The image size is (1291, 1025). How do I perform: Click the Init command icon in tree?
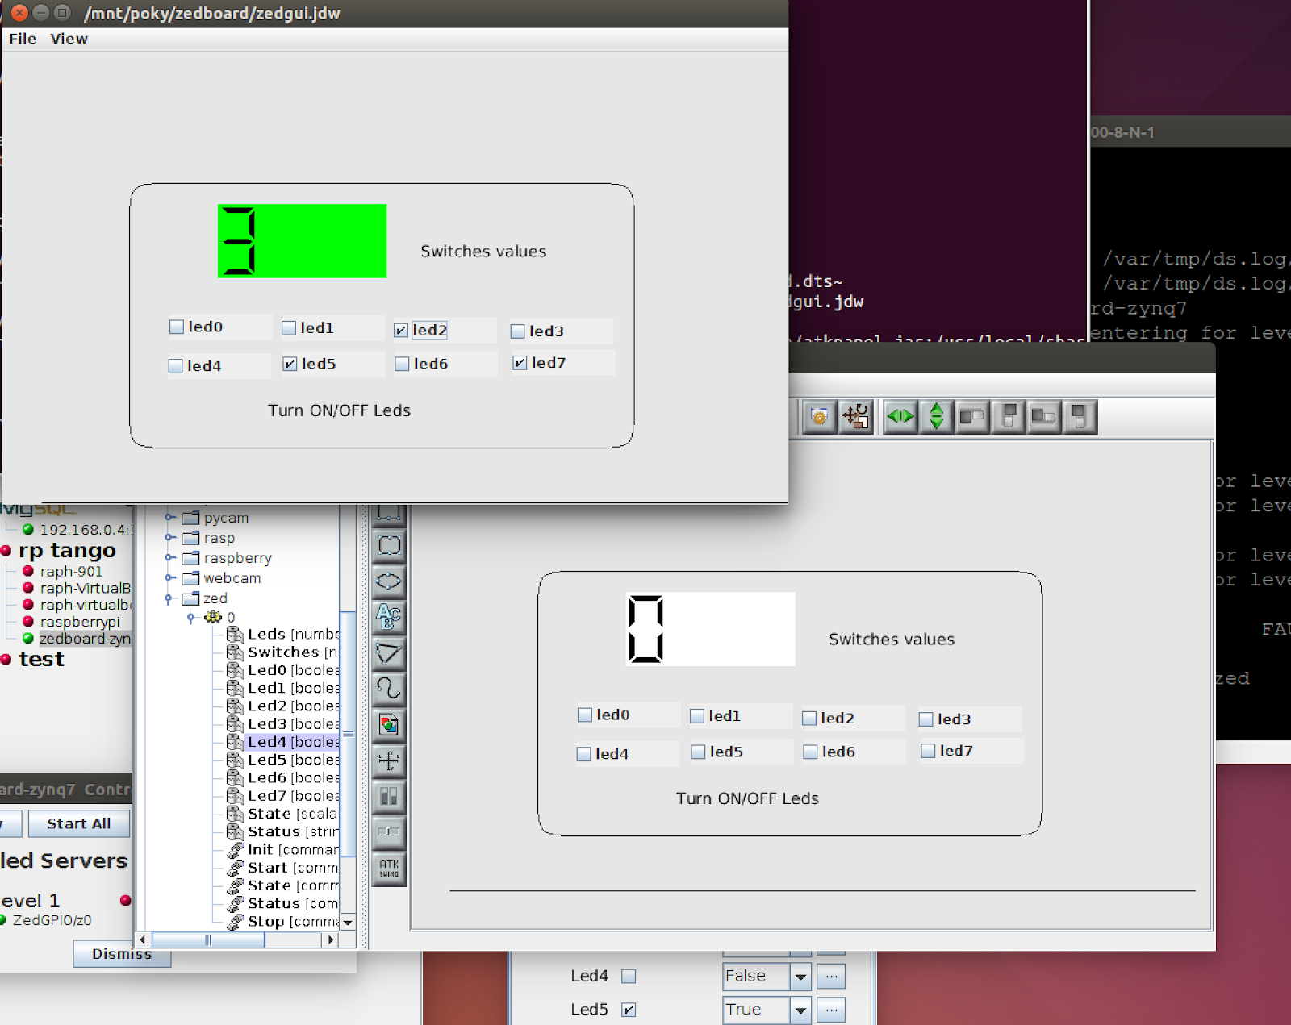[236, 850]
